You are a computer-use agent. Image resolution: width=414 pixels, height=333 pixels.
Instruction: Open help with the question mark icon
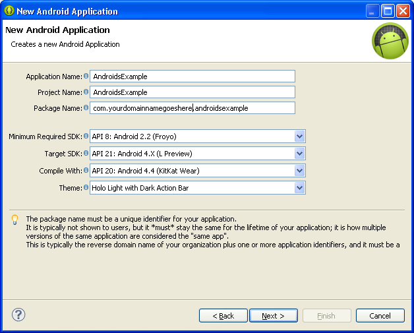click(x=18, y=315)
